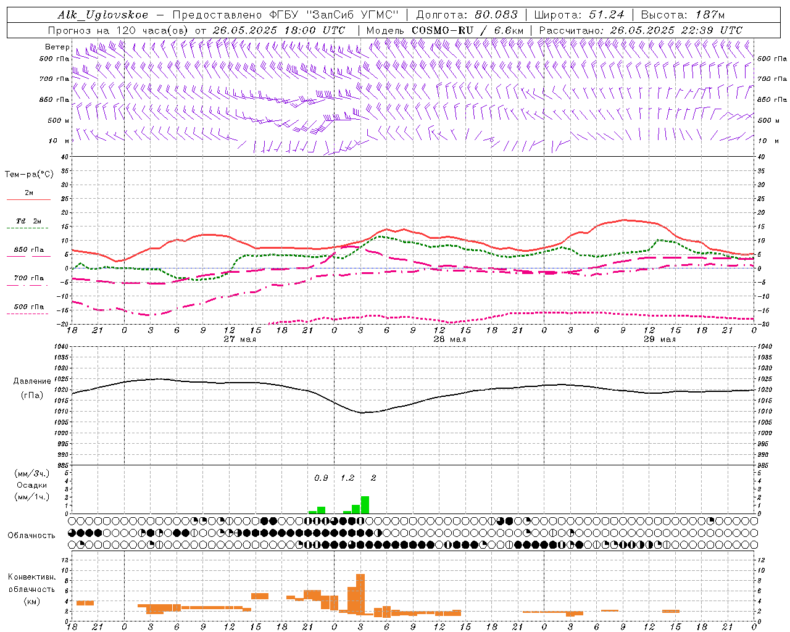
Task: Click the dashed legend line below 700 гПа
Action: click(x=28, y=285)
